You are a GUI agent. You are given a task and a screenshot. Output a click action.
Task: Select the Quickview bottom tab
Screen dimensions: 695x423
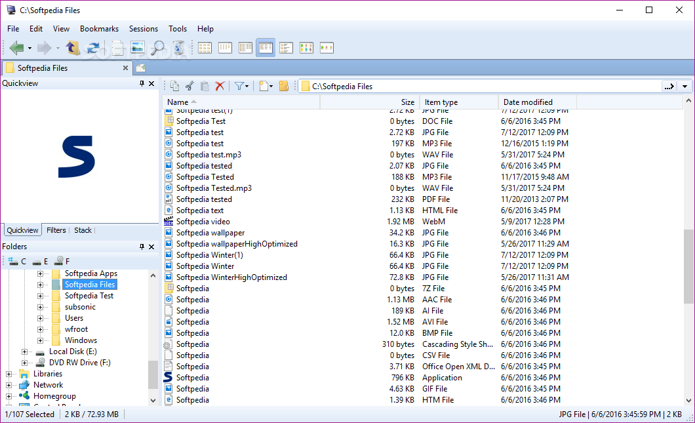[22, 230]
